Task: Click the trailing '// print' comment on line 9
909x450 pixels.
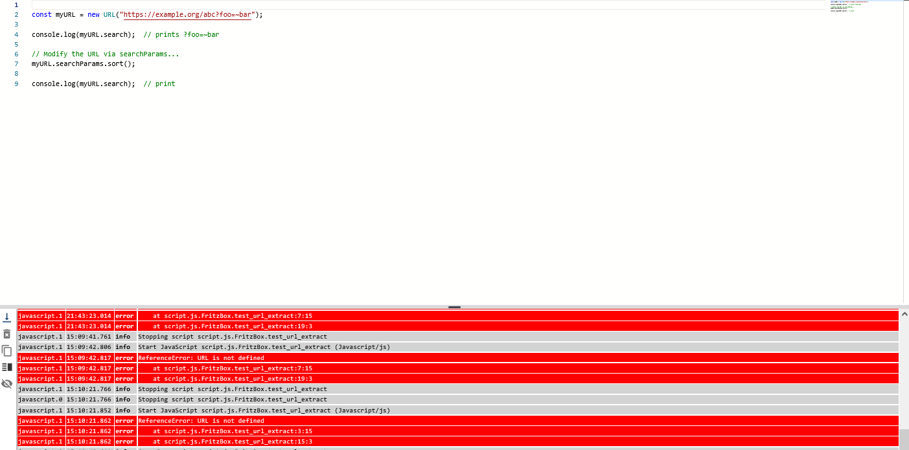Action: click(x=159, y=84)
